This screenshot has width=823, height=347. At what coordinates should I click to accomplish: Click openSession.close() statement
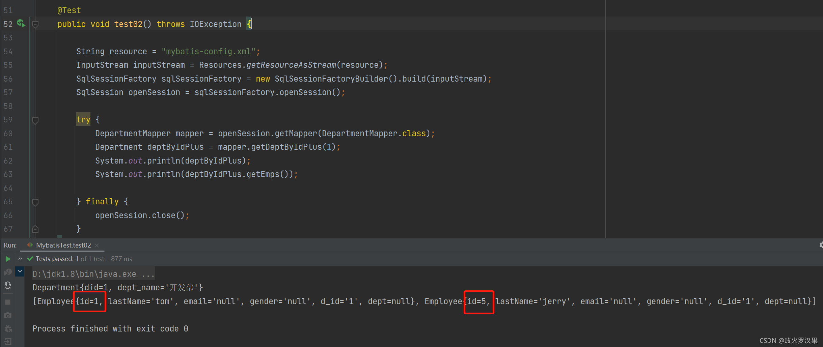[142, 215]
